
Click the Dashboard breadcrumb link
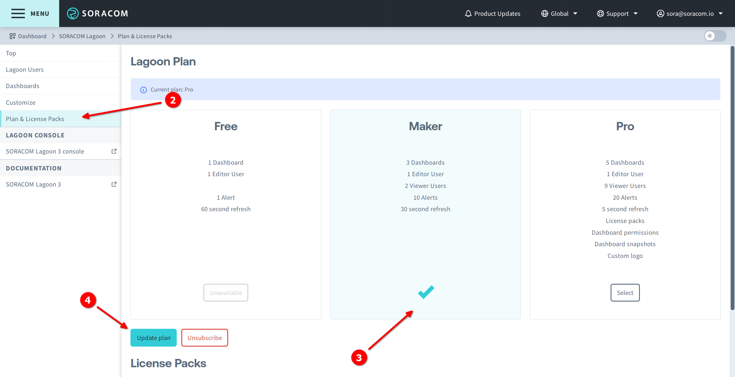[x=32, y=36]
